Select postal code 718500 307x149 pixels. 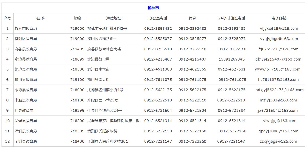77,69
